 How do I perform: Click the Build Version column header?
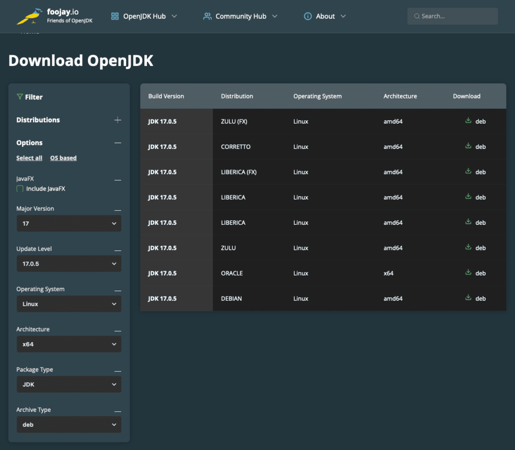click(x=166, y=96)
